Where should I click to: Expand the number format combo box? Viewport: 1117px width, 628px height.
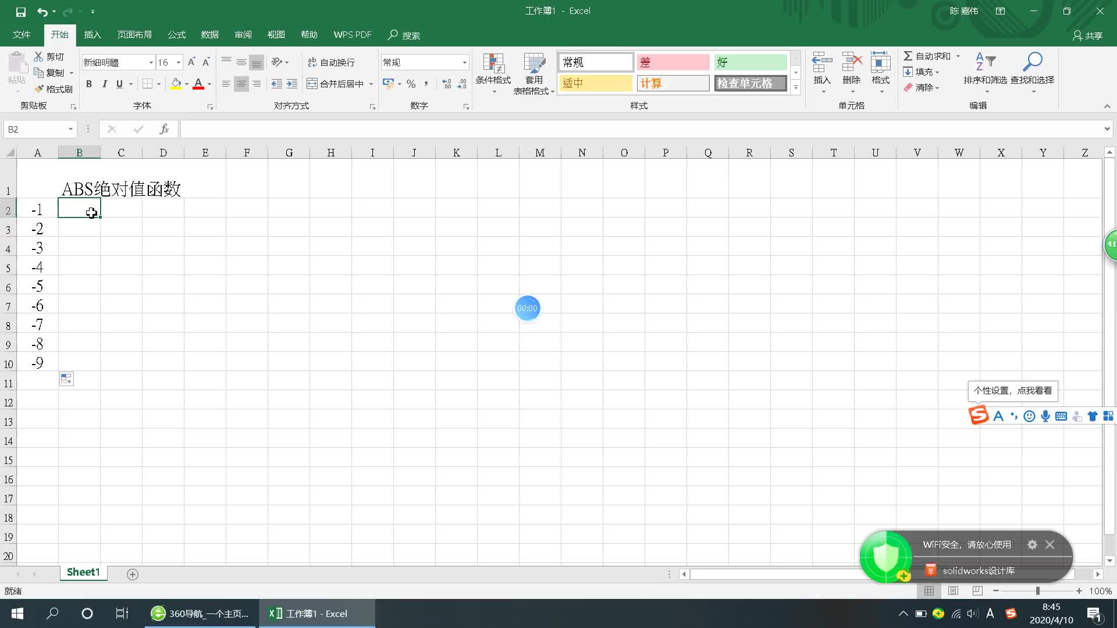coord(464,62)
